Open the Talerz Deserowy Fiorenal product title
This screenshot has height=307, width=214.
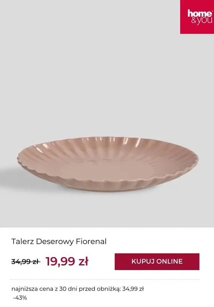59,241
